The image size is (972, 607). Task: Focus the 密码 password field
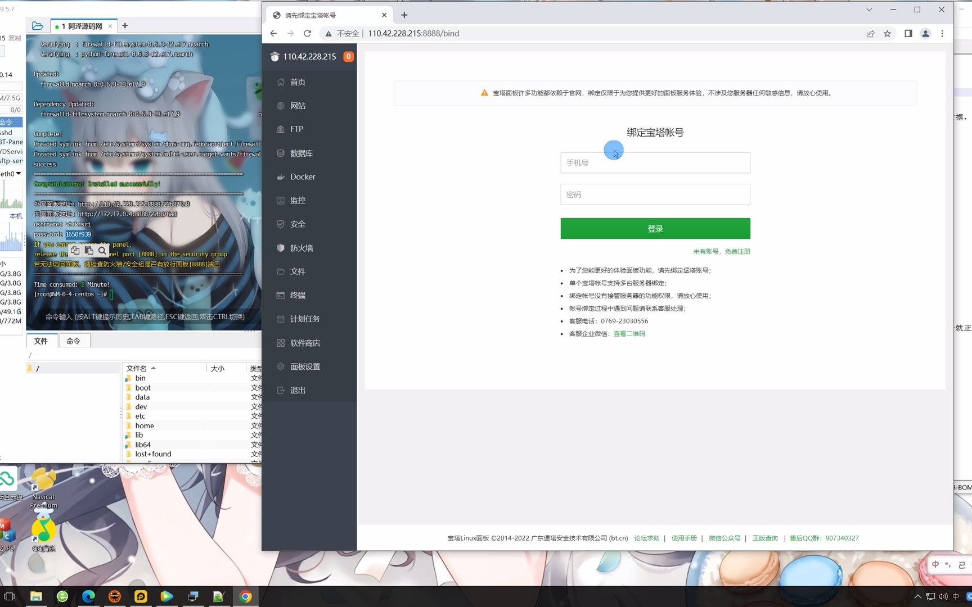(x=655, y=194)
